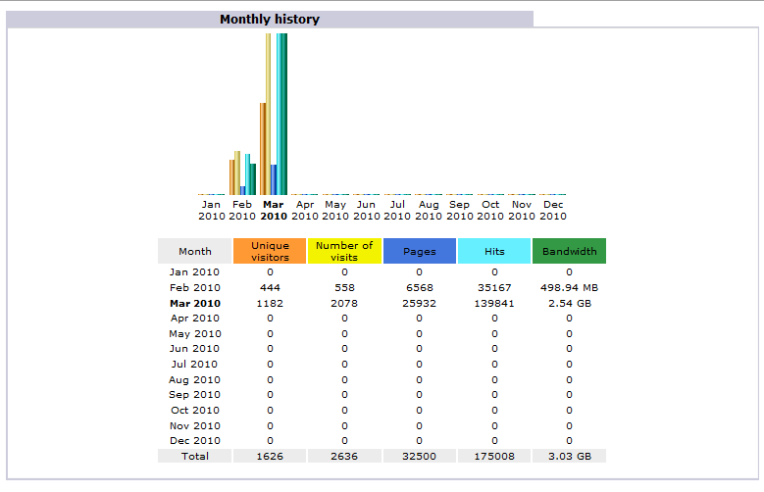
Task: Click the 3.03 GB total bandwidth cell
Action: pos(569,457)
